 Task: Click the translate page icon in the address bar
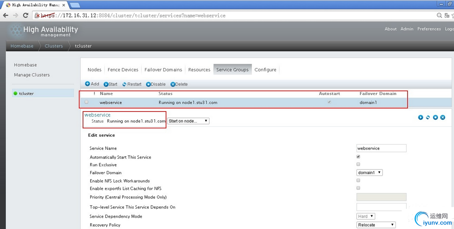tap(447, 16)
